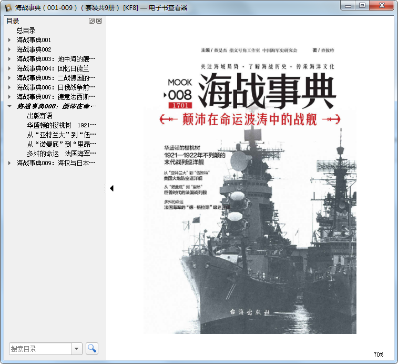Expand the 海战事典001 node
Viewport: 398px width, 364px height.
pos(9,40)
